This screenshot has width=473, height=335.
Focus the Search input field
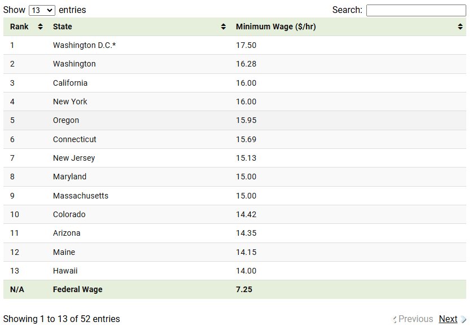click(x=416, y=10)
